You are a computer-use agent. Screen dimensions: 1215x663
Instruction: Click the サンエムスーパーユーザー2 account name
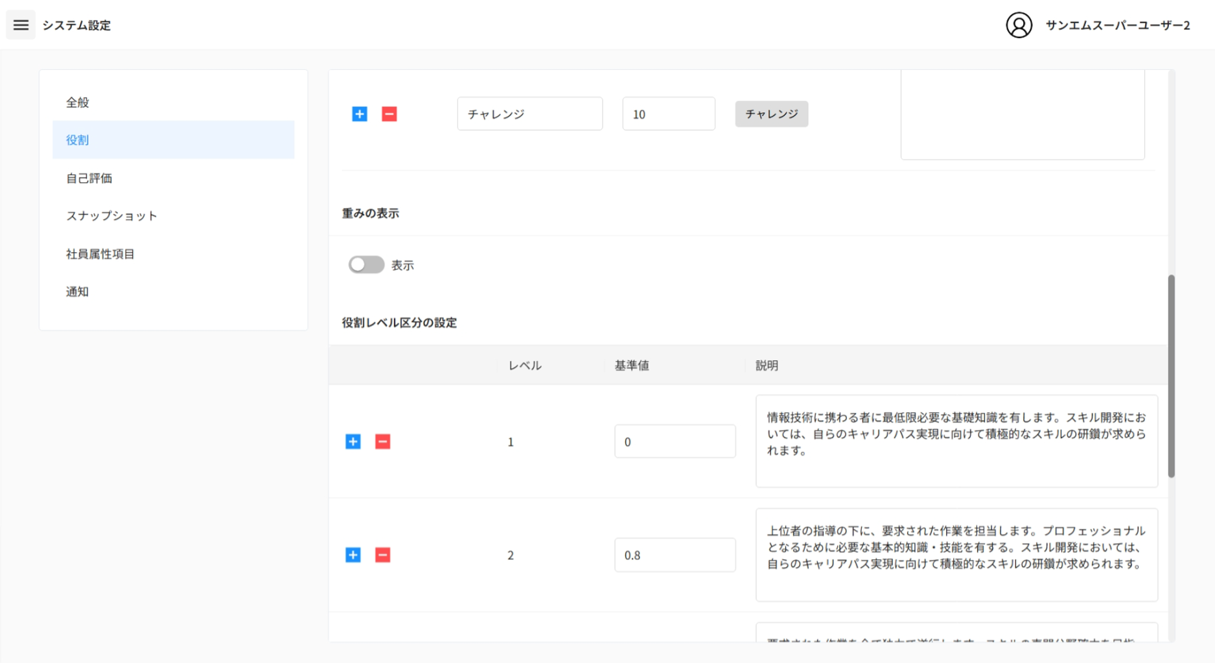point(1118,25)
